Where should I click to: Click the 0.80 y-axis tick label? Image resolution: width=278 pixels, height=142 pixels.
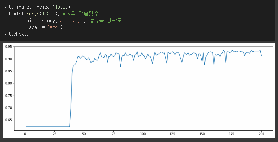tap(8, 83)
